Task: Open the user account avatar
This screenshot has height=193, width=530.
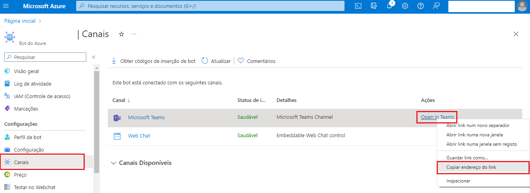Action: pyautogui.click(x=522, y=6)
